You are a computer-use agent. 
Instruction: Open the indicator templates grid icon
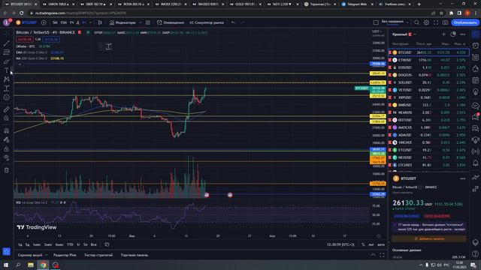[x=148, y=22]
